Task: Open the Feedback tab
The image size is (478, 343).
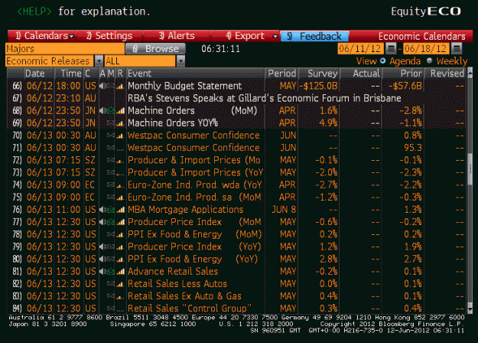Action: tap(315, 36)
